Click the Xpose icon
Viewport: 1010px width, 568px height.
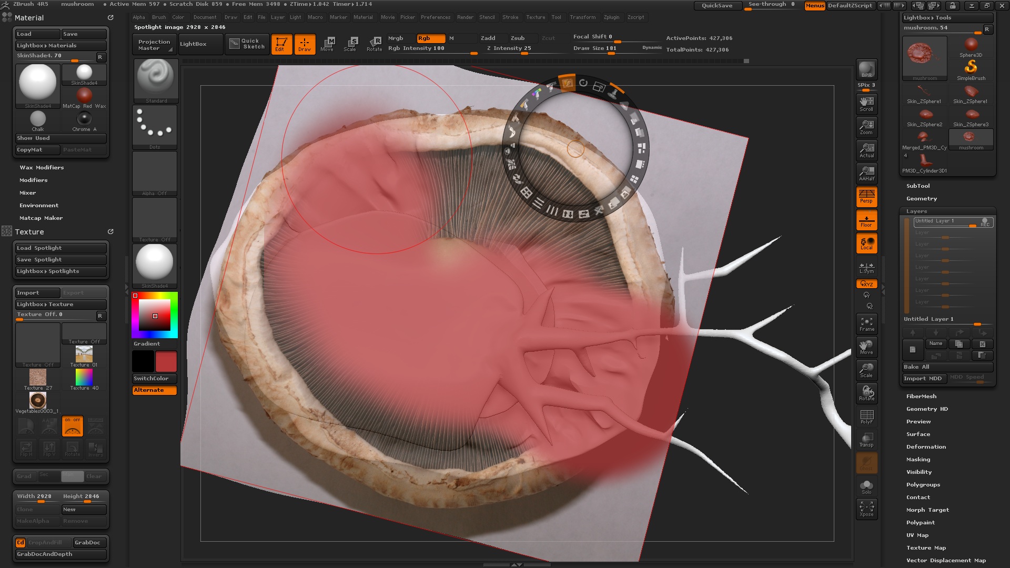tap(866, 509)
